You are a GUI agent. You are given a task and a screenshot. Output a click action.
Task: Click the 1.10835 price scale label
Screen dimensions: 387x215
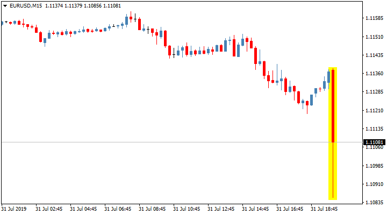point(375,203)
